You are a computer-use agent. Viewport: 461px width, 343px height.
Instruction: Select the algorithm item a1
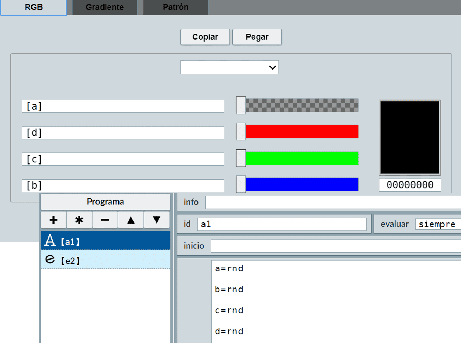(x=105, y=241)
